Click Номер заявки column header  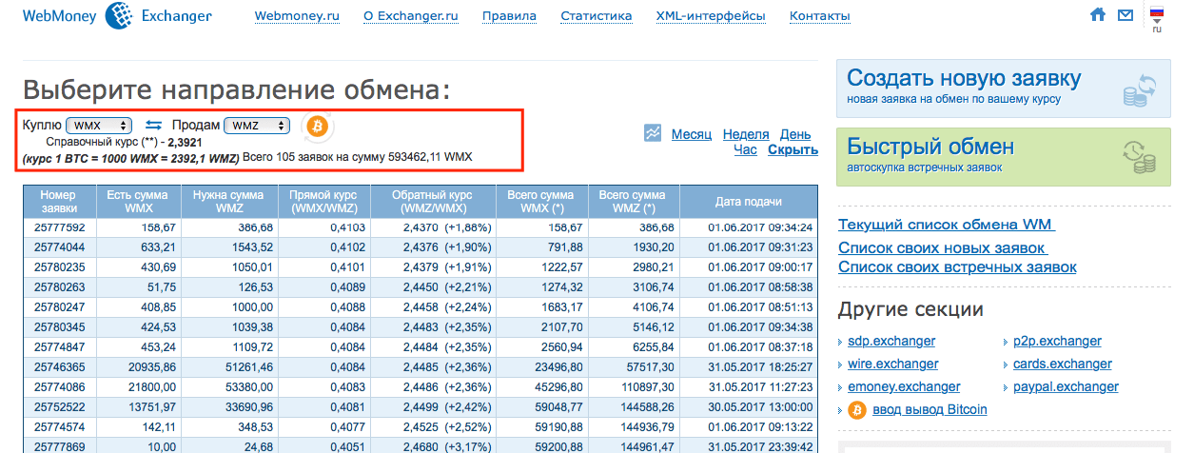tap(59, 201)
